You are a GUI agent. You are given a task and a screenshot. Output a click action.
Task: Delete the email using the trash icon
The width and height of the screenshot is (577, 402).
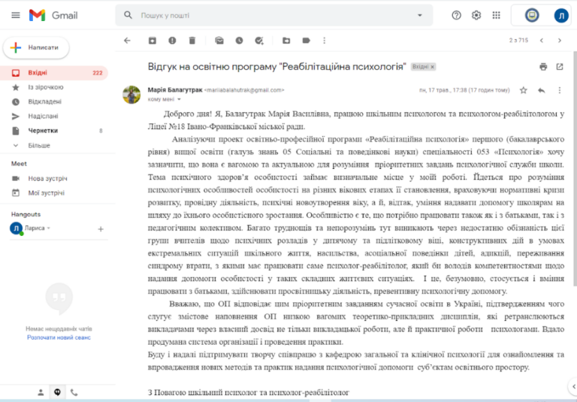point(192,41)
